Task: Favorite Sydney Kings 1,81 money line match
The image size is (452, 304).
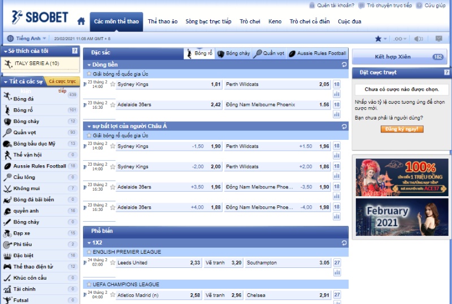Action: click(112, 85)
